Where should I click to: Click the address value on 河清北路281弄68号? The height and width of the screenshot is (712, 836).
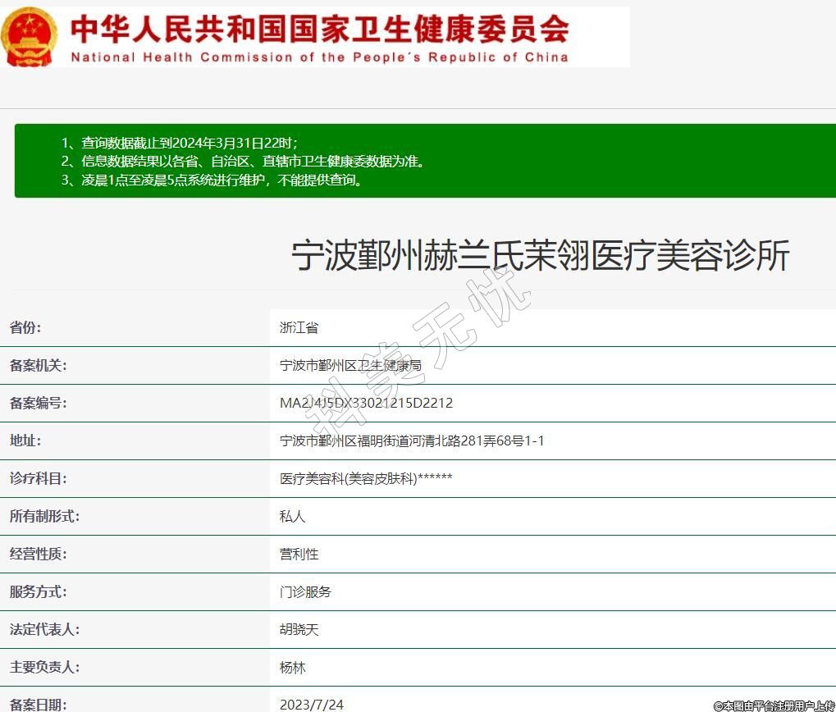[x=412, y=440]
